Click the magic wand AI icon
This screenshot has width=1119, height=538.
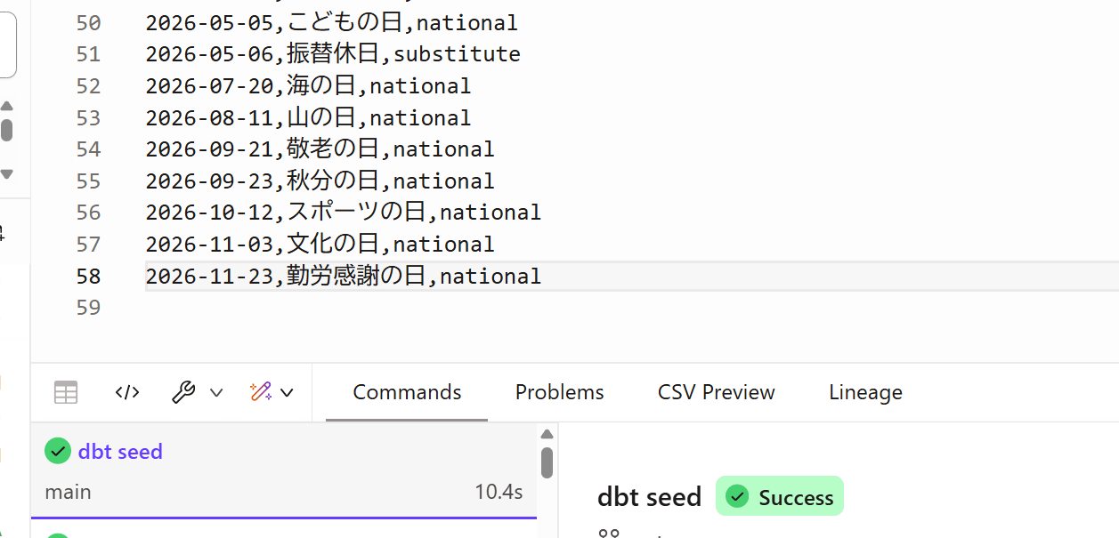(x=260, y=392)
